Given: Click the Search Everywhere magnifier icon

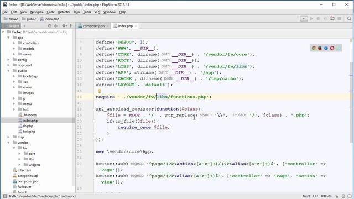Looking at the screenshot, I should (349, 19).
